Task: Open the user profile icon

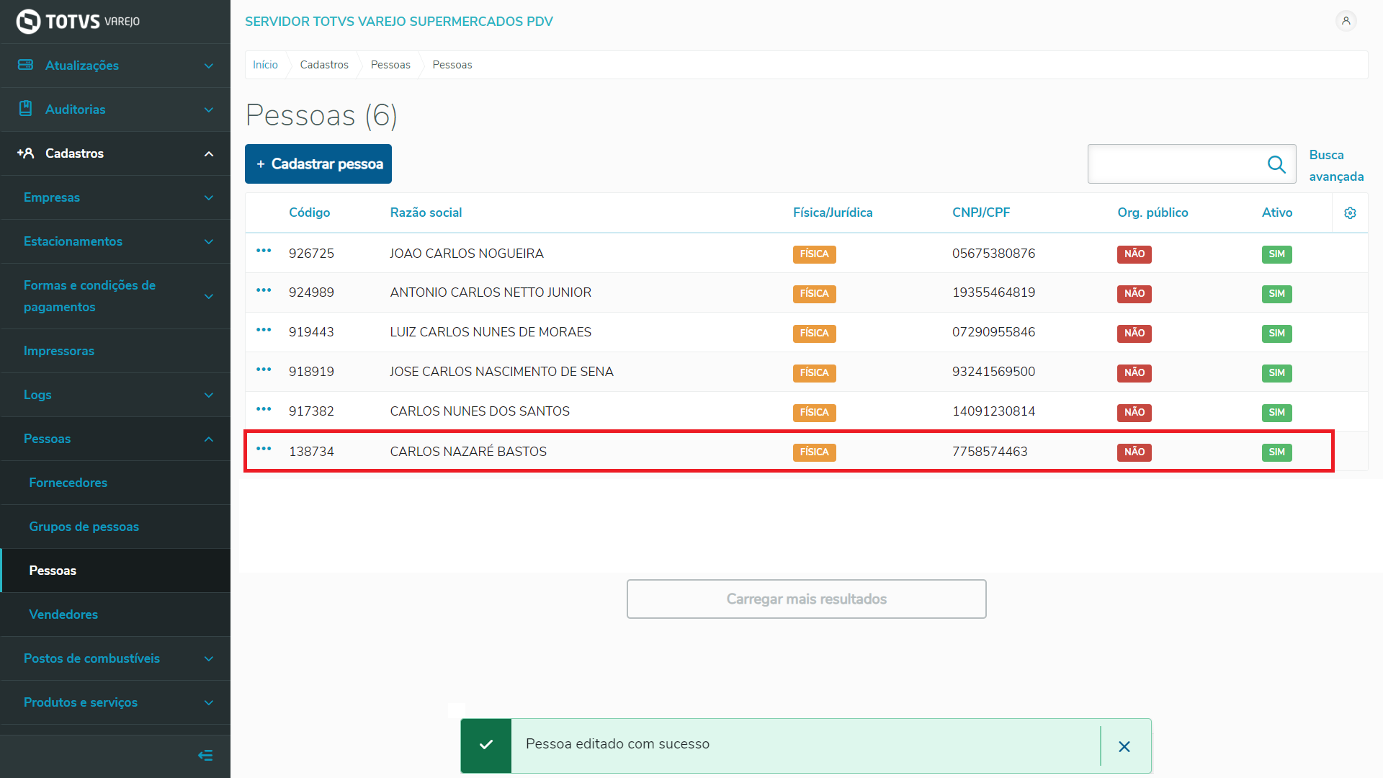Action: (x=1346, y=21)
